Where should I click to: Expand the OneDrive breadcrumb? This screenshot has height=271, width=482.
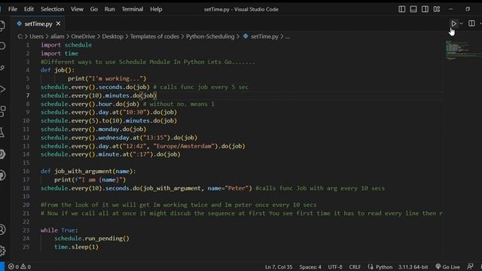click(x=83, y=37)
